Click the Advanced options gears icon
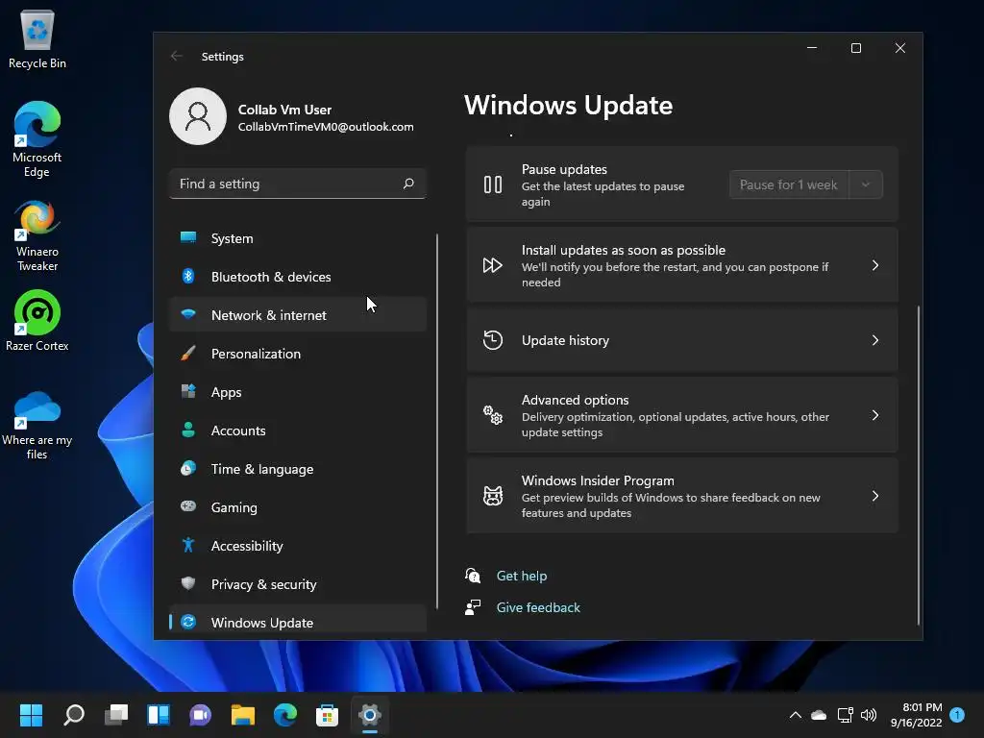Image resolution: width=984 pixels, height=738 pixels. tap(493, 415)
